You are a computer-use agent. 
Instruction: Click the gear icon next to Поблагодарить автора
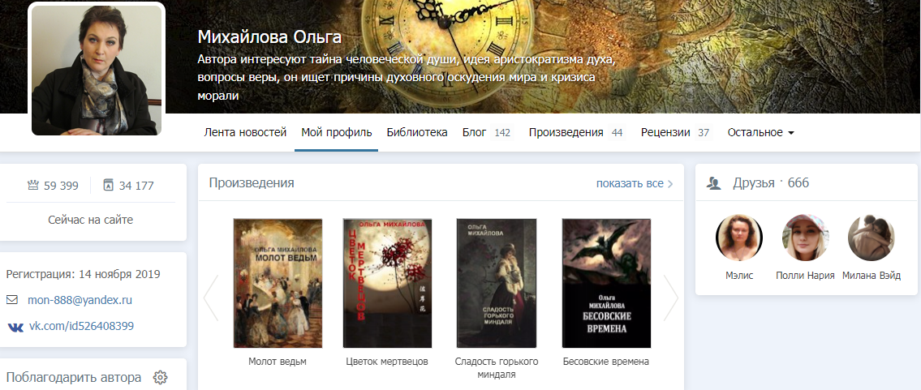(x=160, y=377)
